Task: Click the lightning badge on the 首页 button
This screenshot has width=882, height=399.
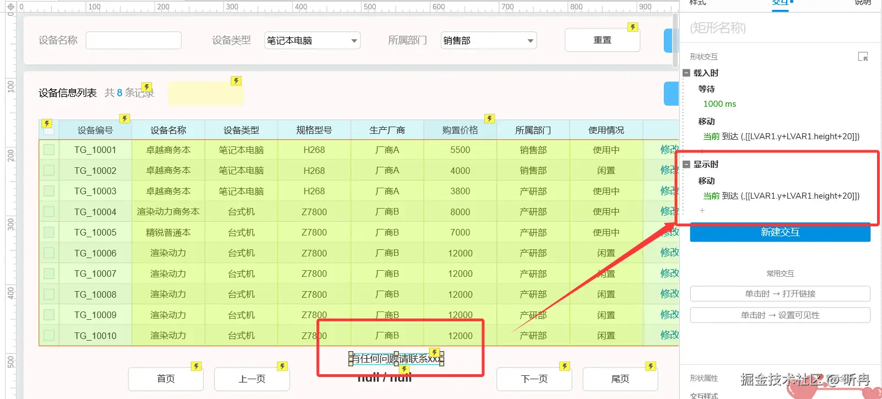Action: click(x=197, y=366)
